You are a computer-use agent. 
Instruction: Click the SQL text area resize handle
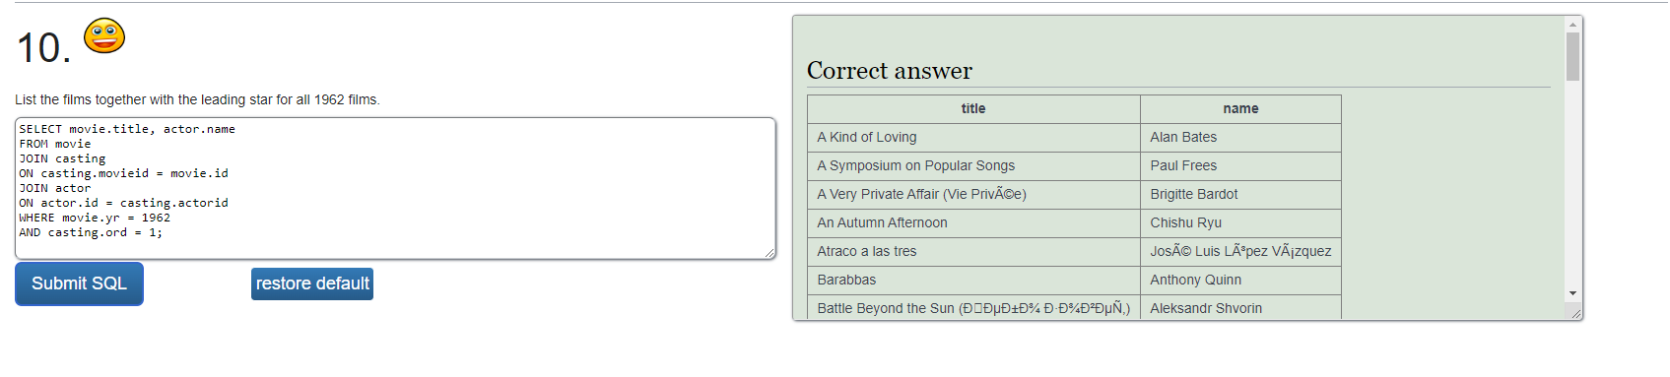coord(769,253)
